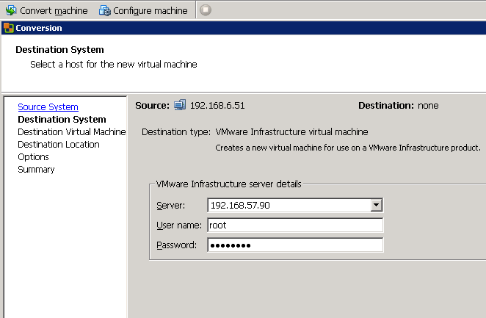Image resolution: width=486 pixels, height=318 pixels.
Task: Click the Server: label
Action: pos(170,205)
